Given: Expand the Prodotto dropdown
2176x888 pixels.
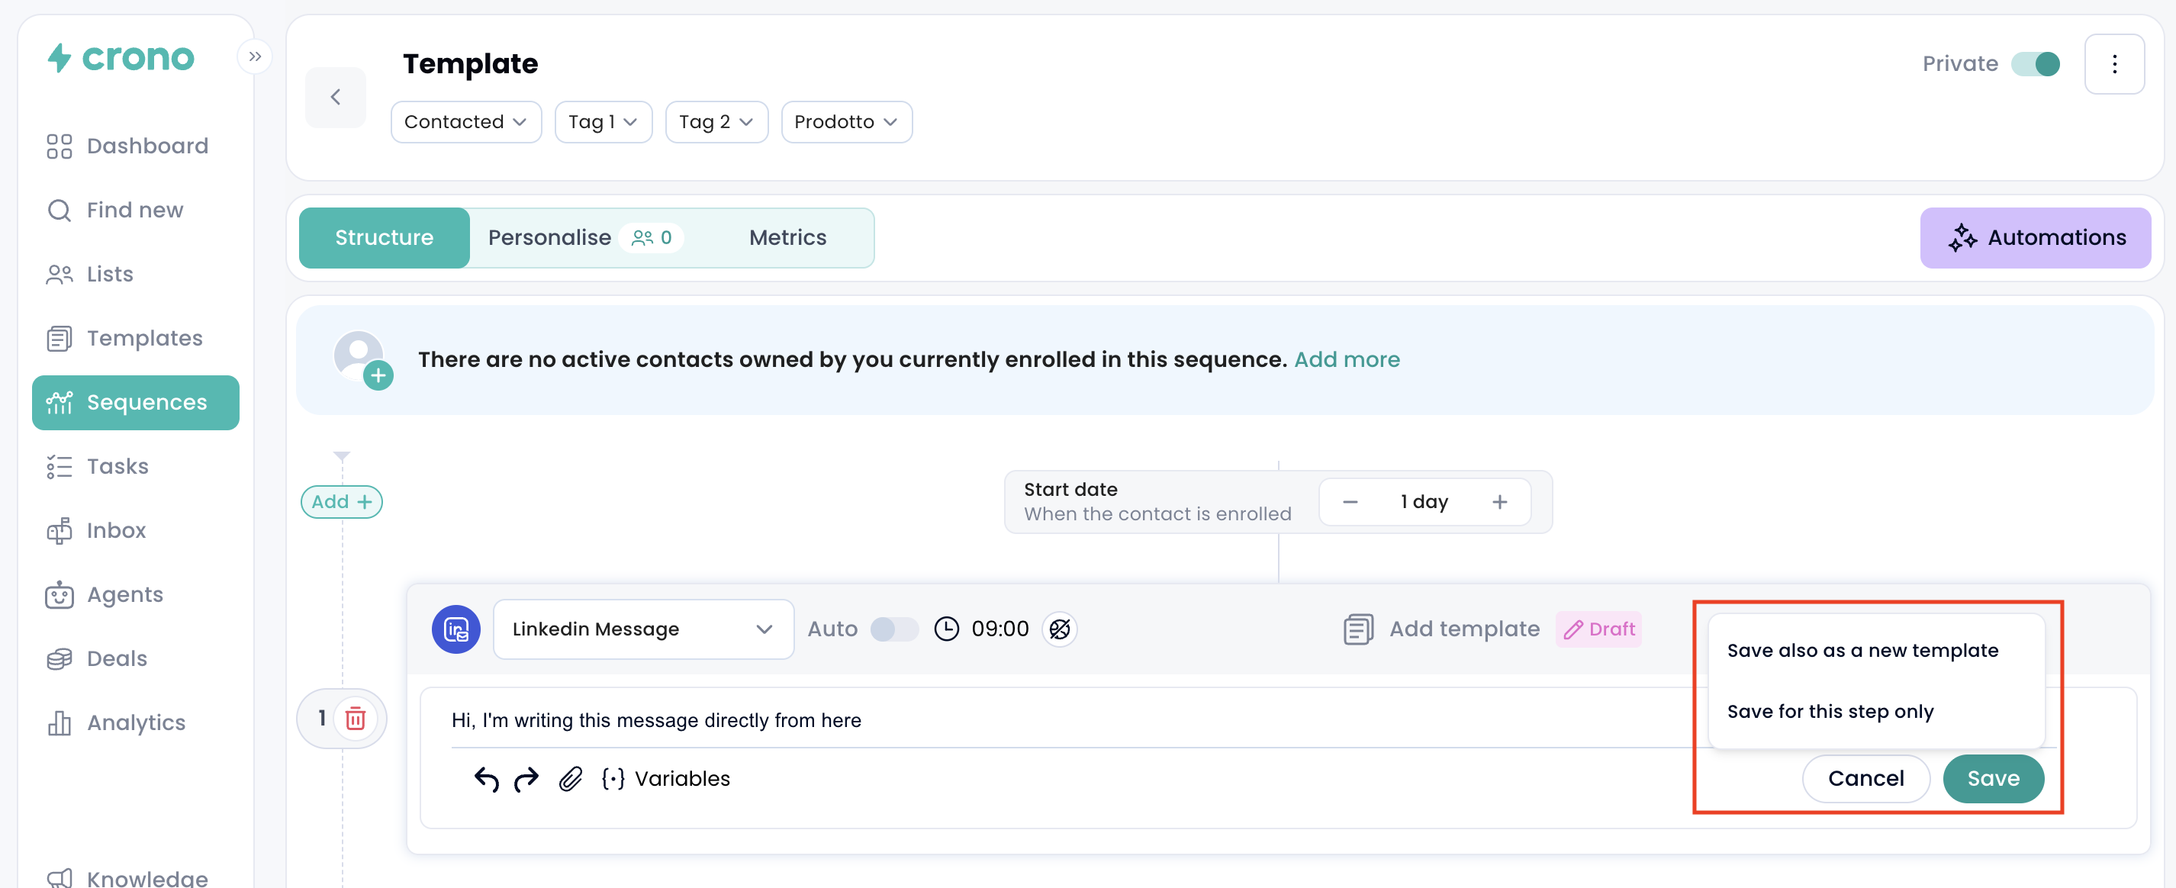Looking at the screenshot, I should (x=846, y=123).
